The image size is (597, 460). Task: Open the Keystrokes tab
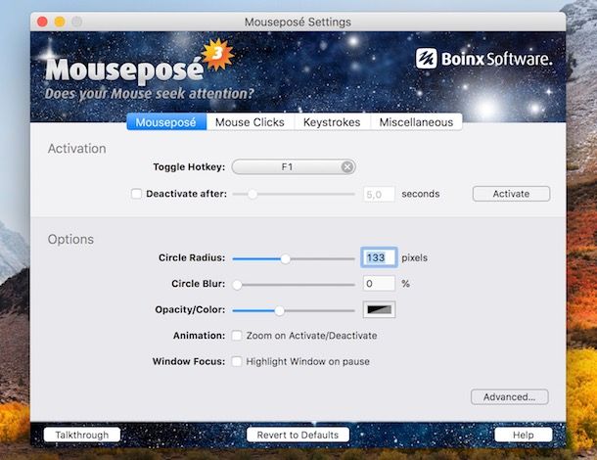pyautogui.click(x=332, y=122)
